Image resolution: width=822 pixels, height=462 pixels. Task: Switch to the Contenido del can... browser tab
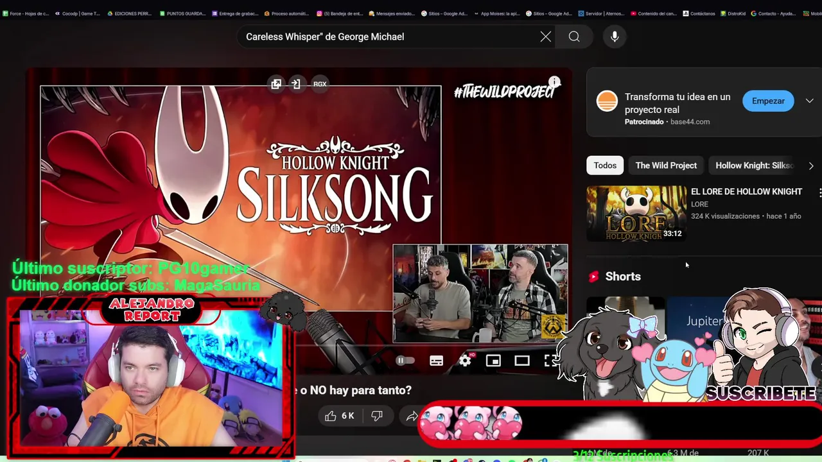pyautogui.click(x=653, y=13)
